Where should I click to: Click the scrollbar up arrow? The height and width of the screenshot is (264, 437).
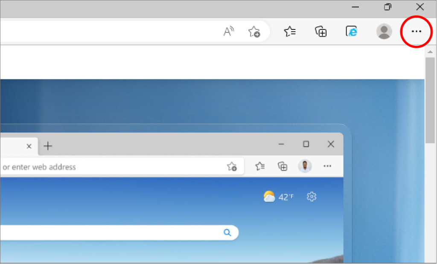[430, 52]
